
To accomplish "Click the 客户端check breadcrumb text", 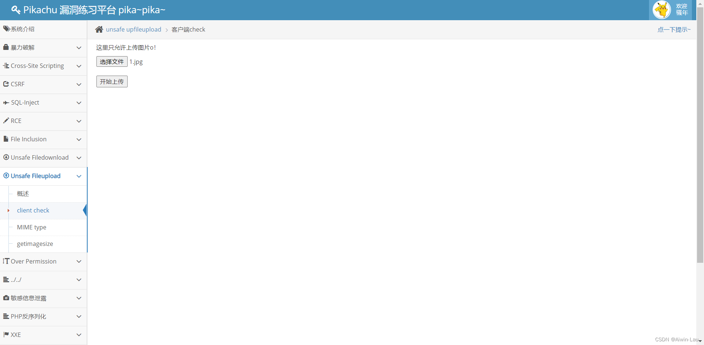I will (188, 29).
